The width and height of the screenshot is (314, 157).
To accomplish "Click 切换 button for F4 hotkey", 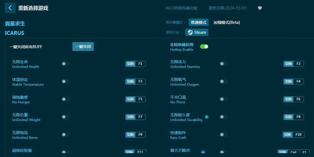I will point(288,81).
